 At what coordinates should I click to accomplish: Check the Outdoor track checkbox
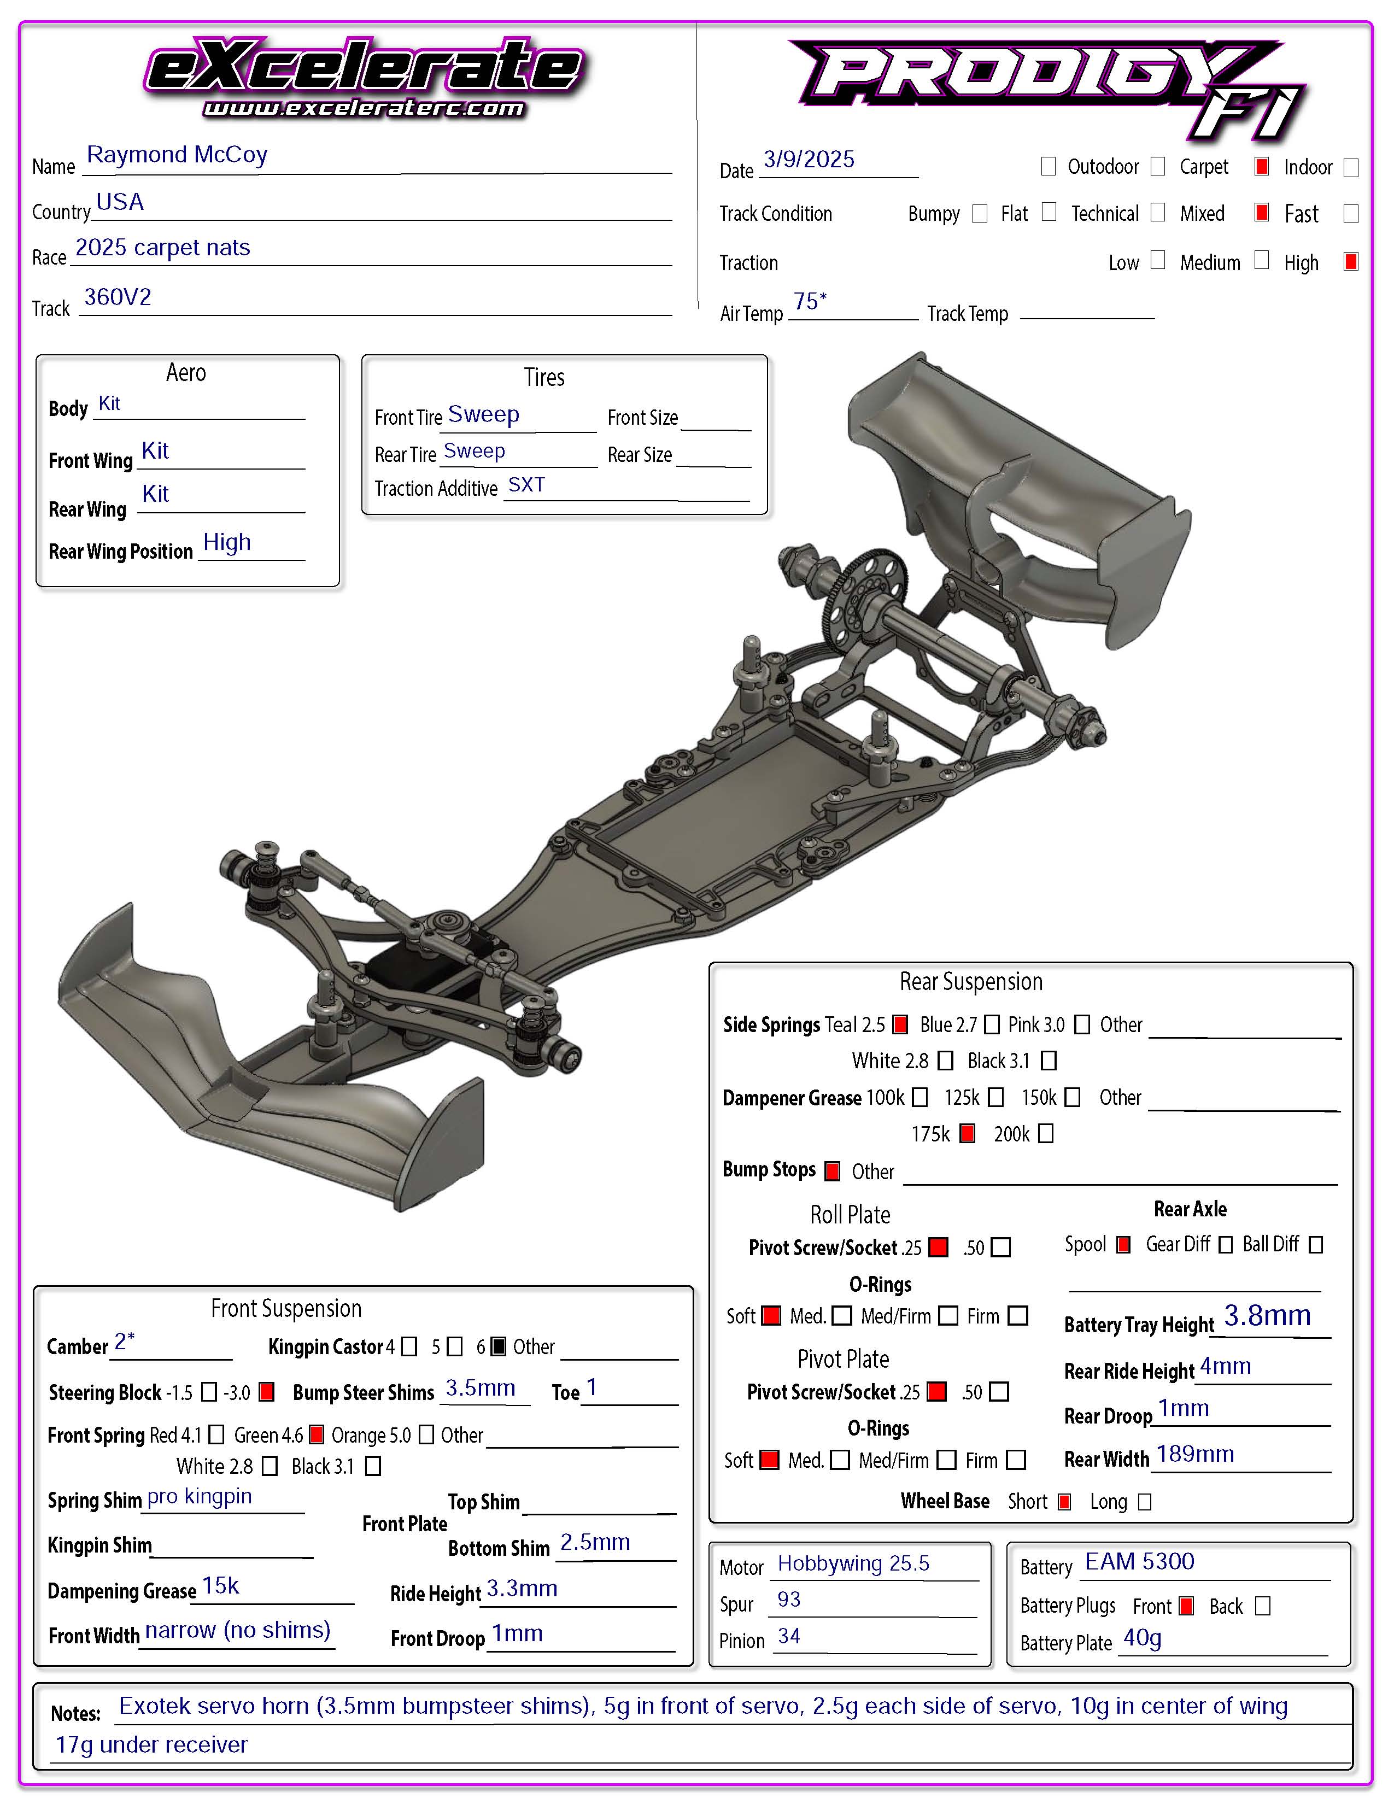[x=1158, y=167]
